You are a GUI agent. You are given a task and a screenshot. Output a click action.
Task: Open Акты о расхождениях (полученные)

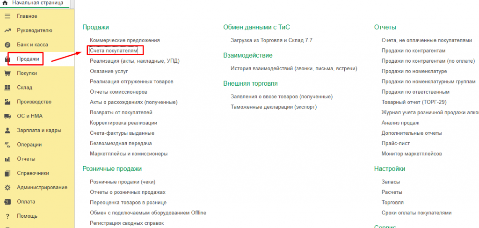coord(134,102)
